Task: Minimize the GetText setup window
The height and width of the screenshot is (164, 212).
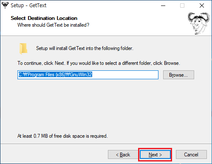Action: 163,6
